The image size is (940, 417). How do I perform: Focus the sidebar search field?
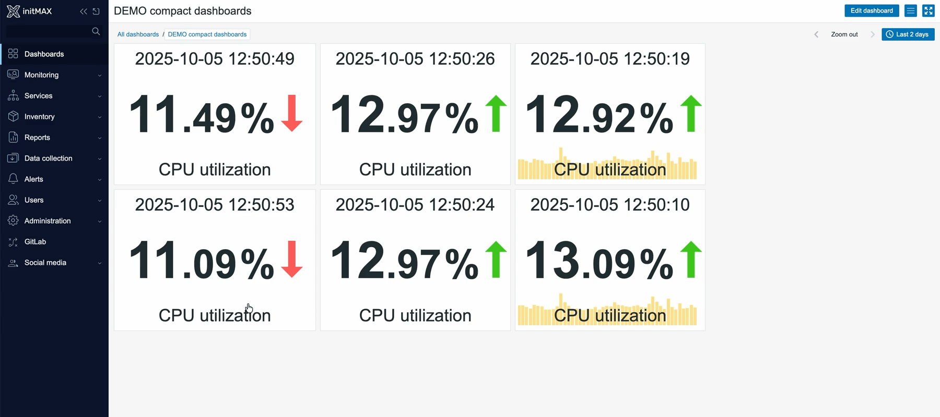point(48,31)
